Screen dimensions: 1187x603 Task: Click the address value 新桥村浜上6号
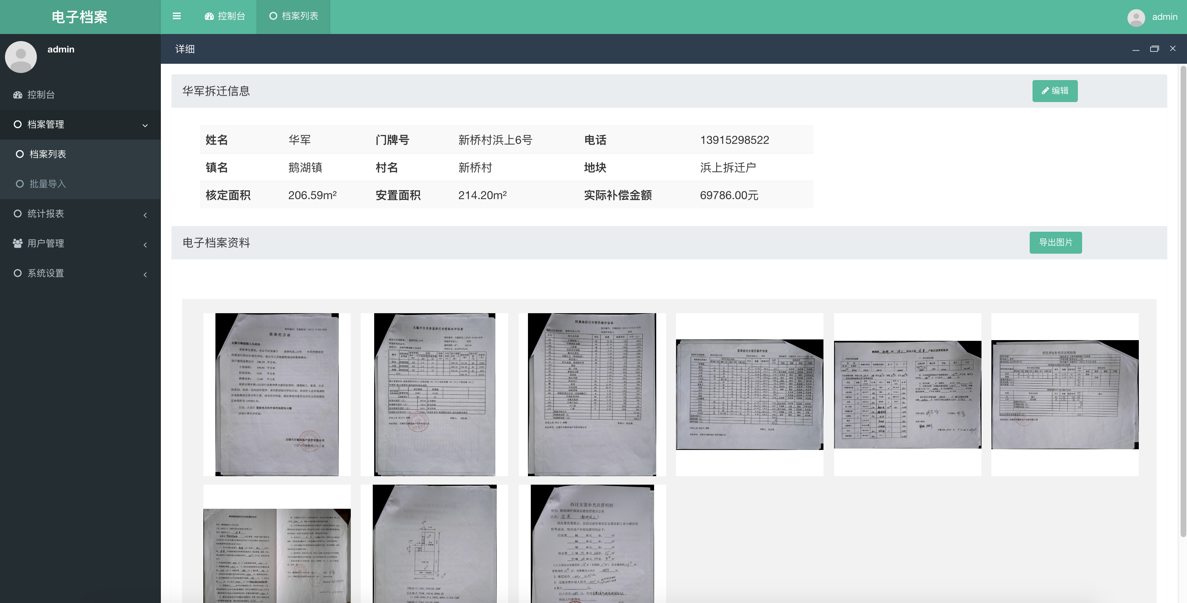pyautogui.click(x=495, y=140)
